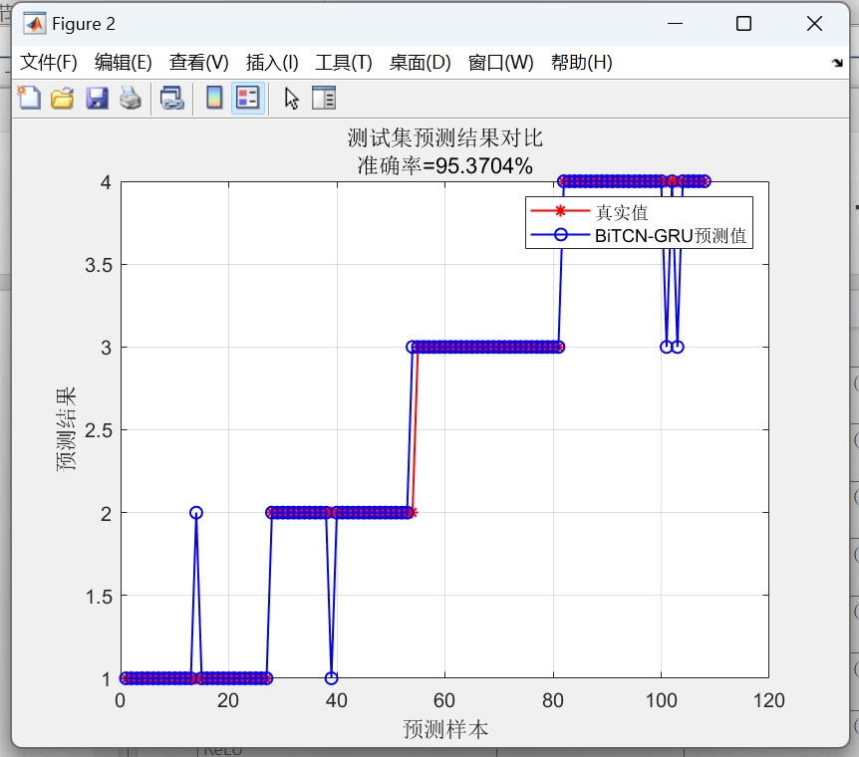859x757 pixels.
Task: Print the figure using the printer icon
Action: click(130, 98)
